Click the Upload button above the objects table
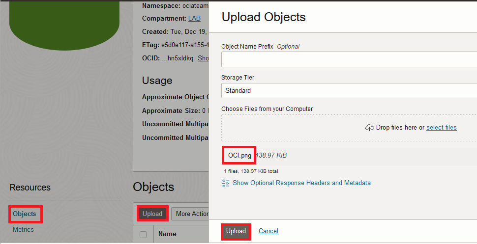The width and height of the screenshot is (477, 244). tap(152, 214)
